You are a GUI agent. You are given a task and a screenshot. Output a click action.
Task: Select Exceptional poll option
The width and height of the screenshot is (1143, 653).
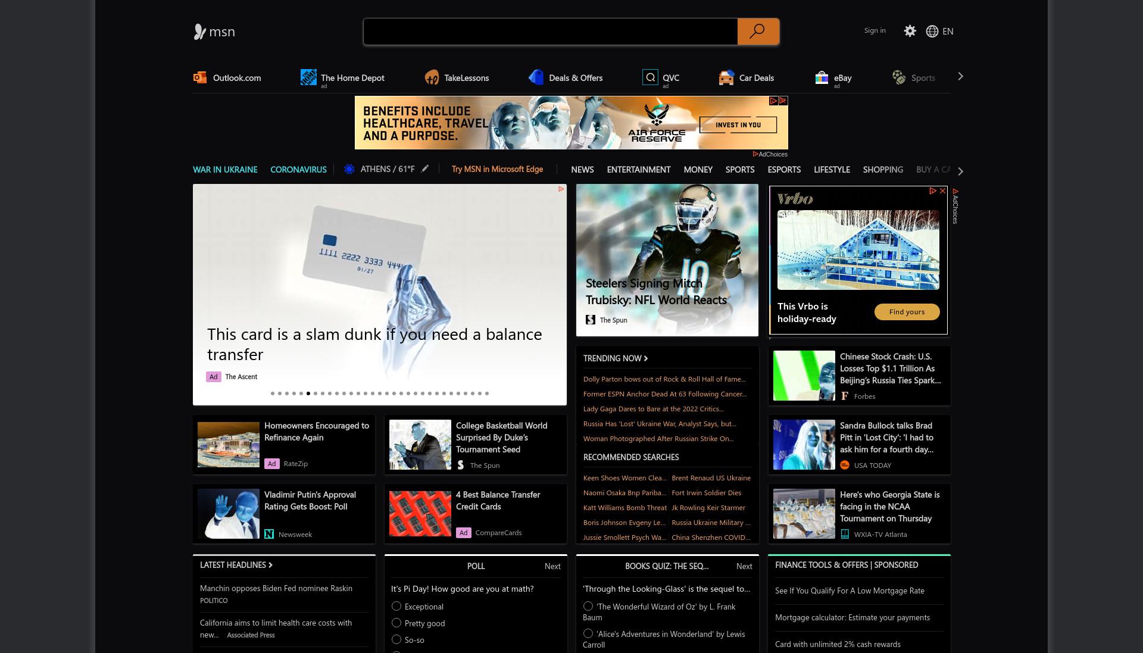click(396, 606)
